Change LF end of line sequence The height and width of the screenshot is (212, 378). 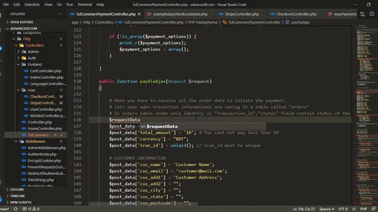354,209
